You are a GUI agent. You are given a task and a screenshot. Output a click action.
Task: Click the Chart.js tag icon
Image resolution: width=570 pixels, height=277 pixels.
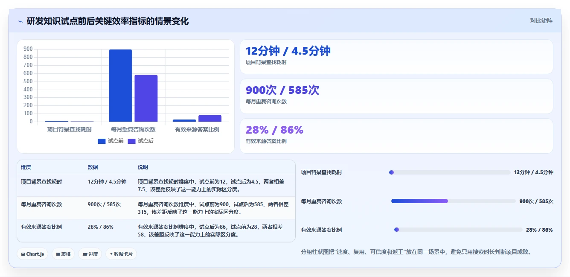pos(23,254)
